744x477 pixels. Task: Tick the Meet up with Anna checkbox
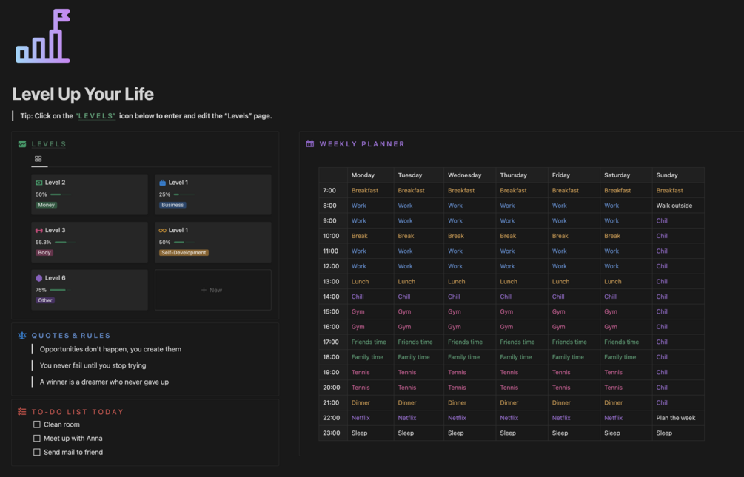tap(37, 439)
